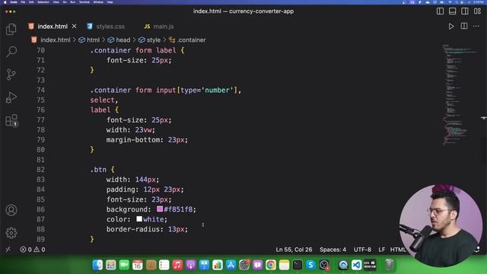This screenshot has height=274, width=487.
Task: Click '.container form label {' line
Action: click(137, 50)
